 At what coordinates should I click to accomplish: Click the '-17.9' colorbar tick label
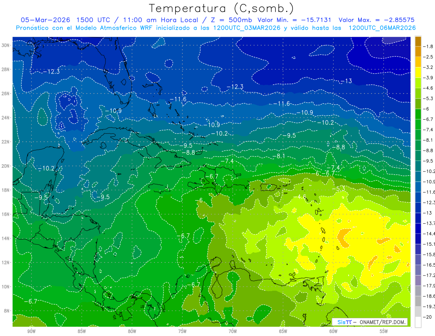[x=428, y=286]
